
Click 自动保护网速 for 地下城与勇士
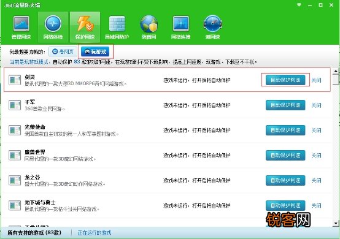tap(285, 205)
